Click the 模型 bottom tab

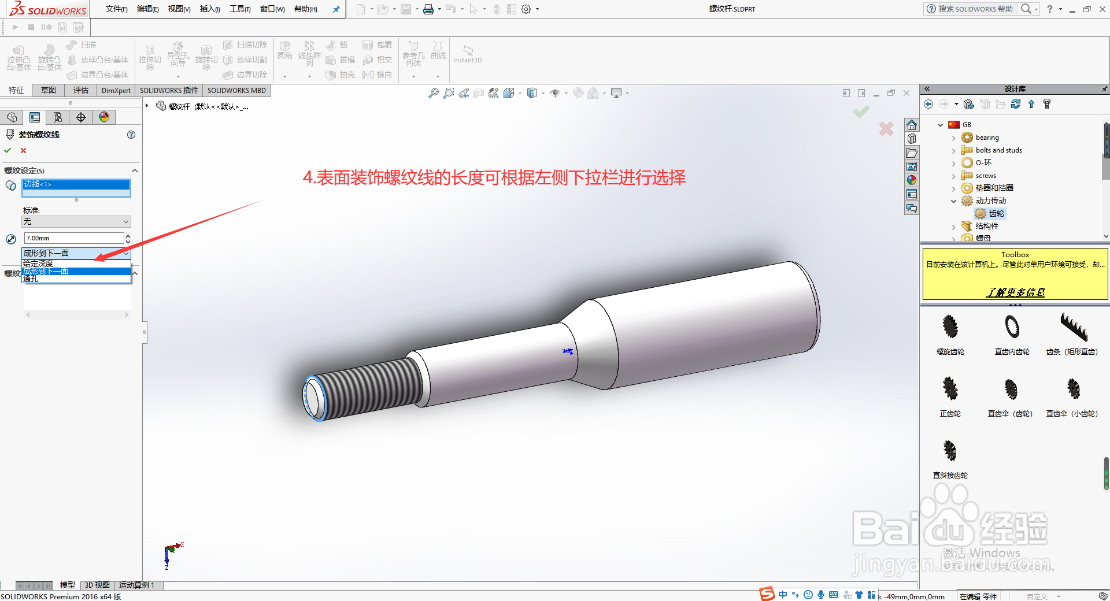click(68, 585)
